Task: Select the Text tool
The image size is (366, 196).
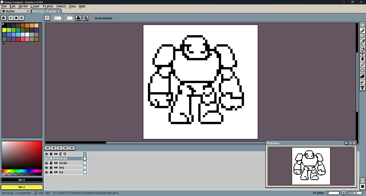Action: (x=363, y=88)
